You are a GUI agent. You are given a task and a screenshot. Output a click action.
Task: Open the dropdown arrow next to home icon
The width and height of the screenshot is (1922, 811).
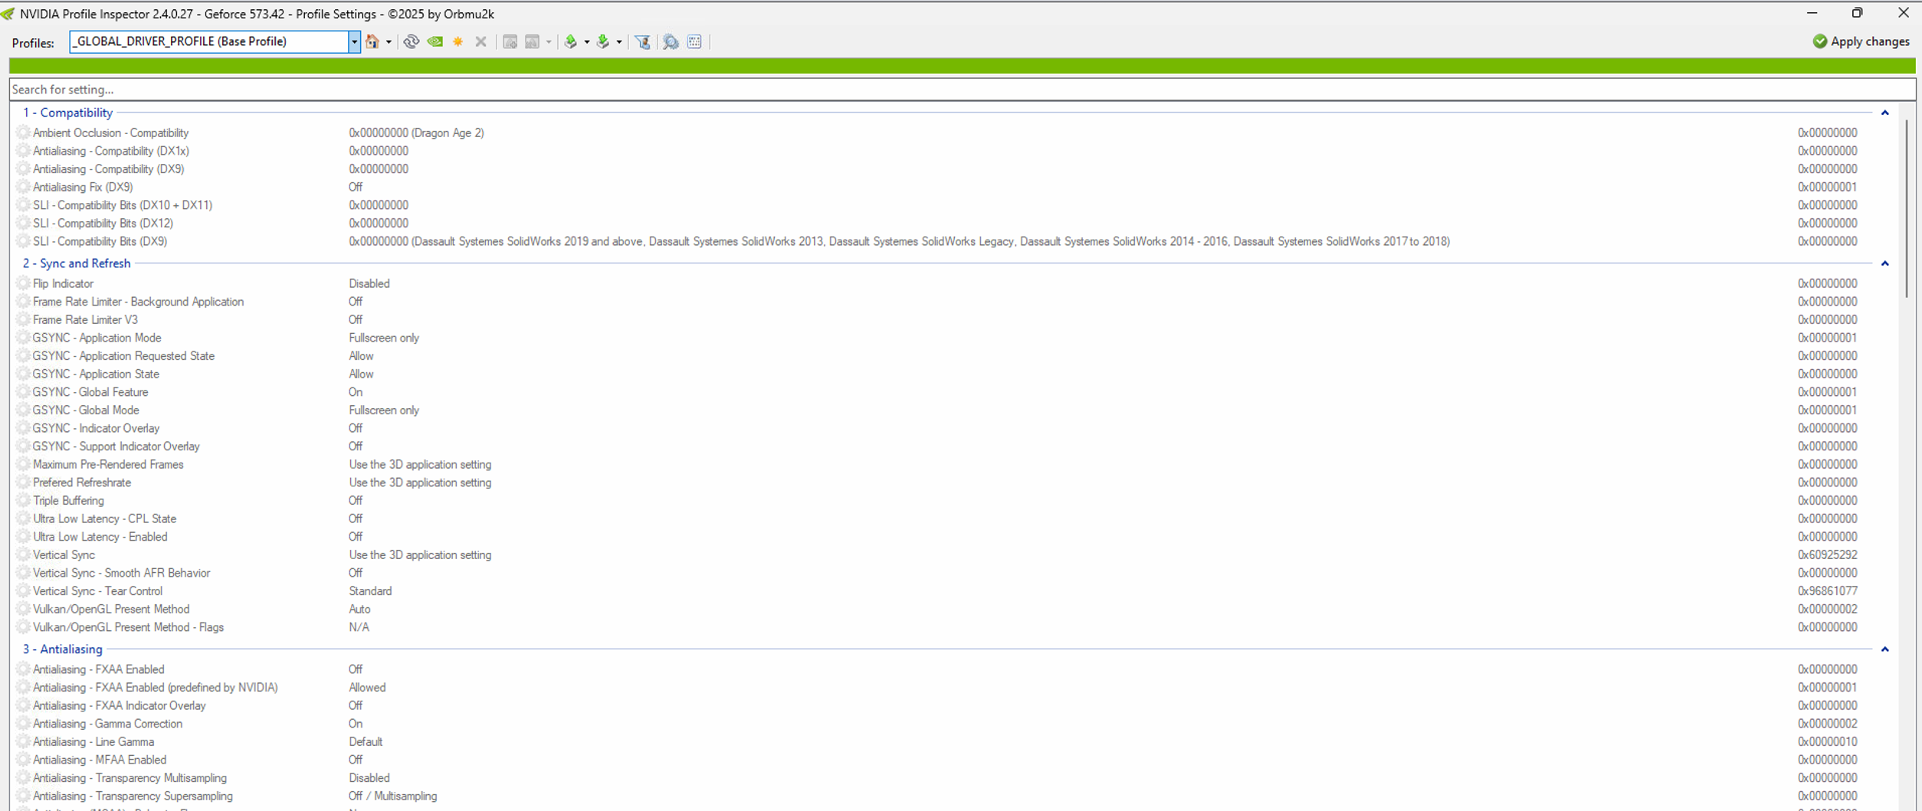coord(389,42)
